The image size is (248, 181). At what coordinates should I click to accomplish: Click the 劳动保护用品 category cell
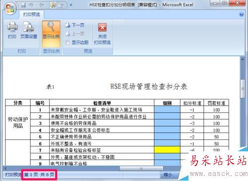(18, 123)
